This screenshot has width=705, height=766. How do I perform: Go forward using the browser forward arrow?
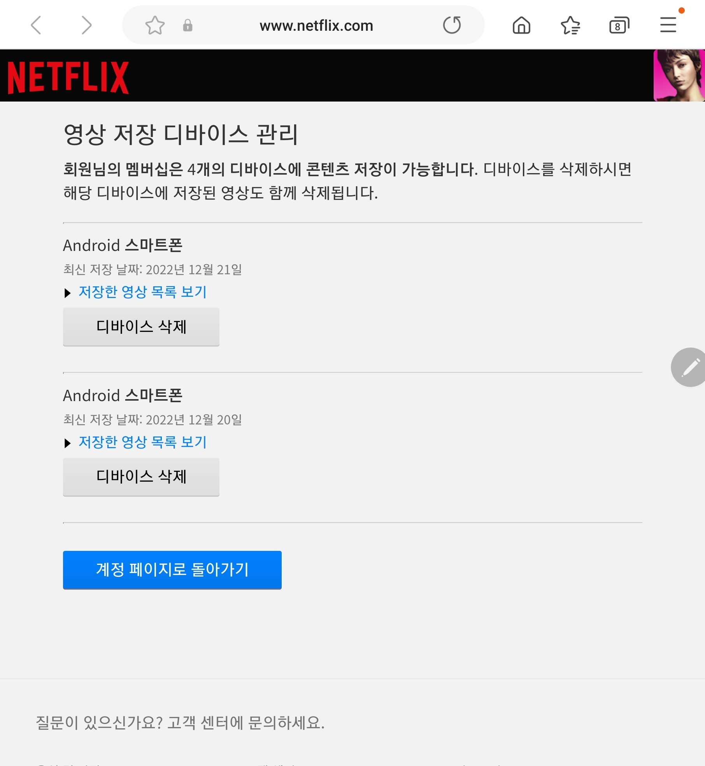(x=87, y=25)
